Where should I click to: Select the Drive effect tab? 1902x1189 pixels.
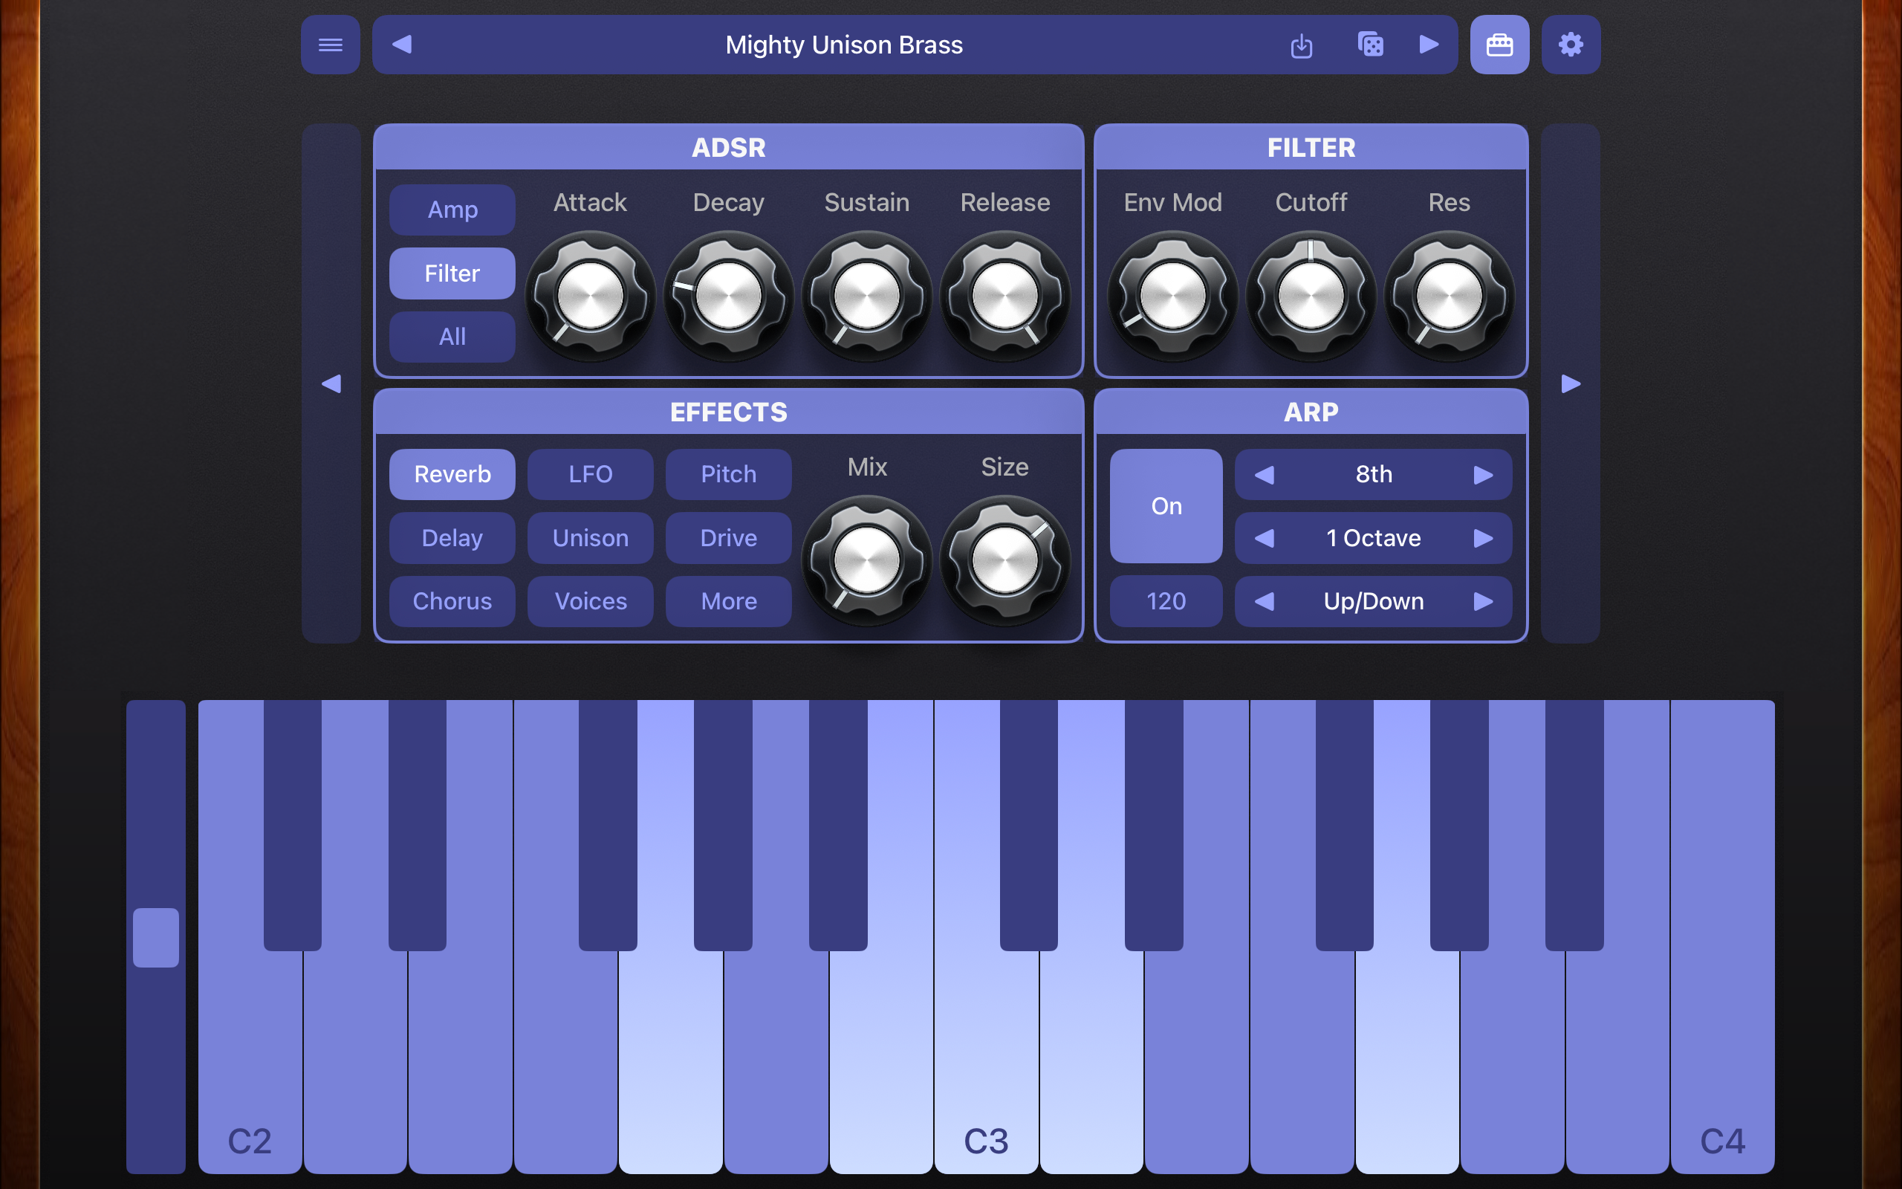729,538
